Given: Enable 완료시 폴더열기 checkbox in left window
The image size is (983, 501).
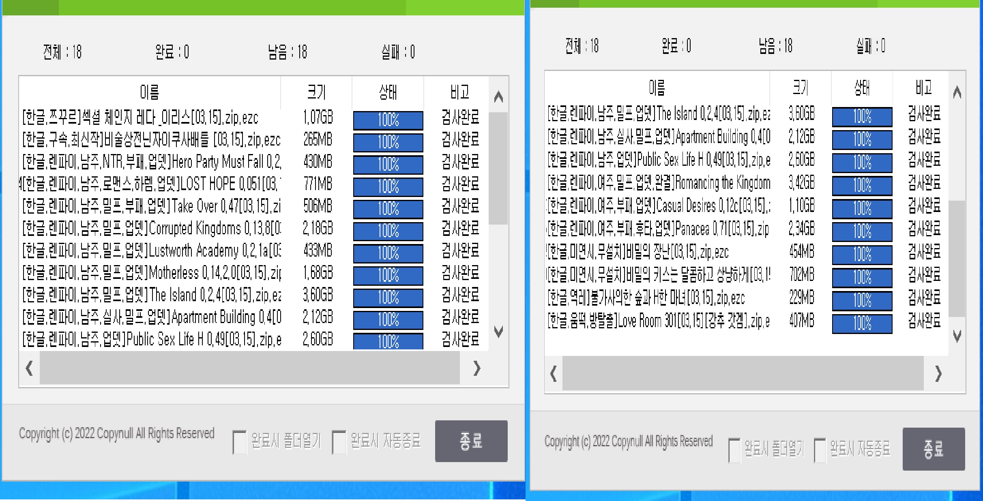Looking at the screenshot, I should 239,442.
